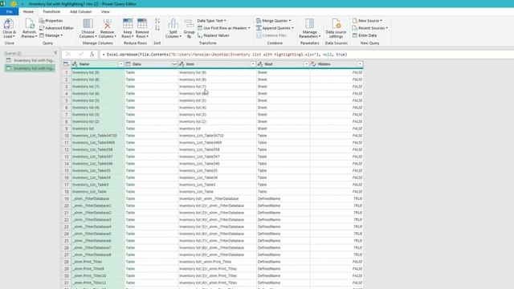Click the Name column data type icon
Screen dimensions: 514x289
pos(75,64)
